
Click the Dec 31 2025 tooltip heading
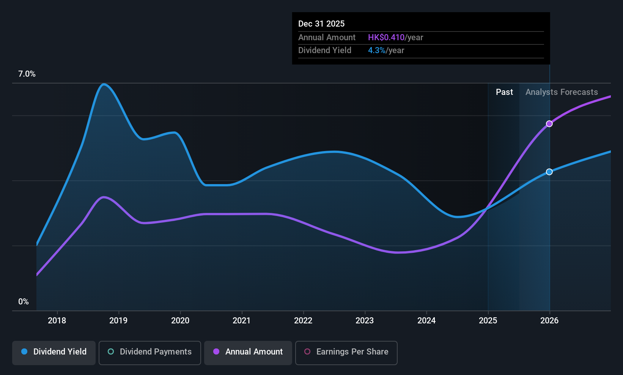point(321,24)
